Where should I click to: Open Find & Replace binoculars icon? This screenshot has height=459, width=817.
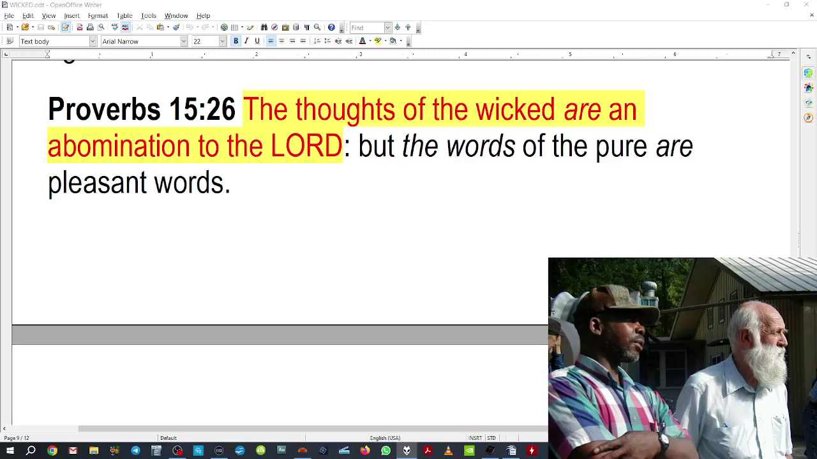coord(264,27)
